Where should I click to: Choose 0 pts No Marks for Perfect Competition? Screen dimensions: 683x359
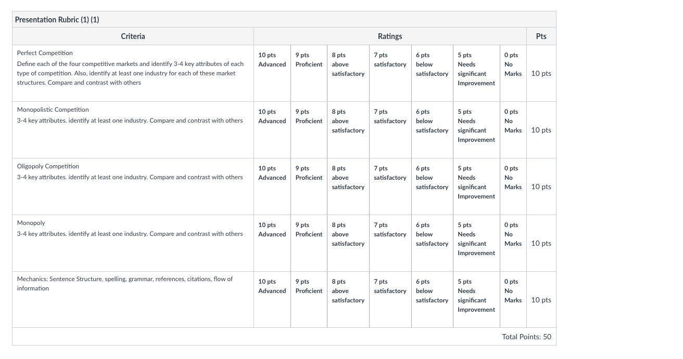click(513, 73)
